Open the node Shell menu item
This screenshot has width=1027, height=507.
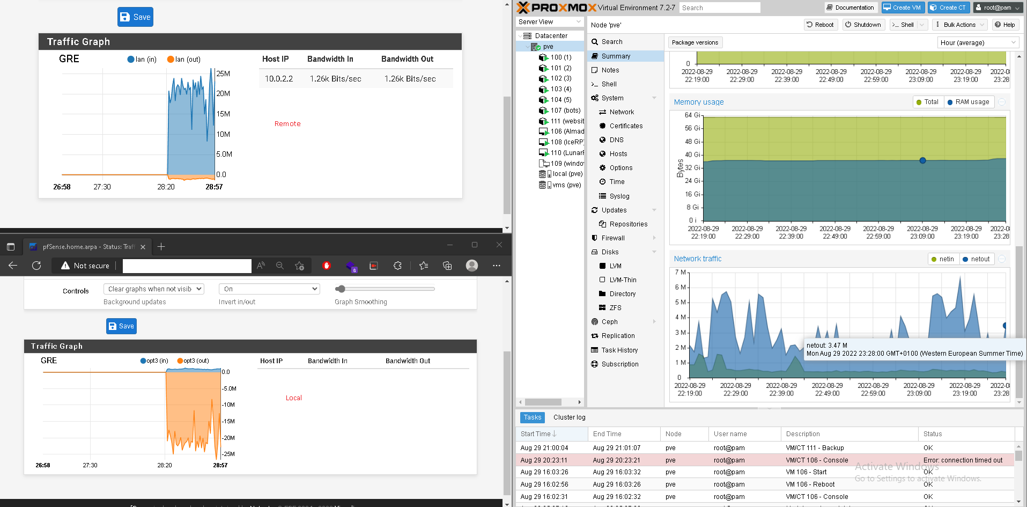point(626,84)
